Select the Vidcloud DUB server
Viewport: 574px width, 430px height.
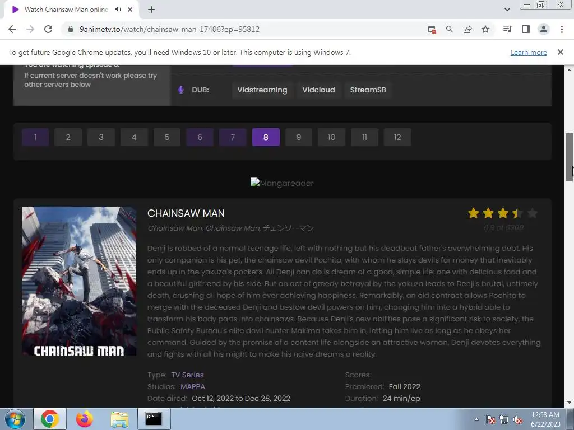point(318,90)
